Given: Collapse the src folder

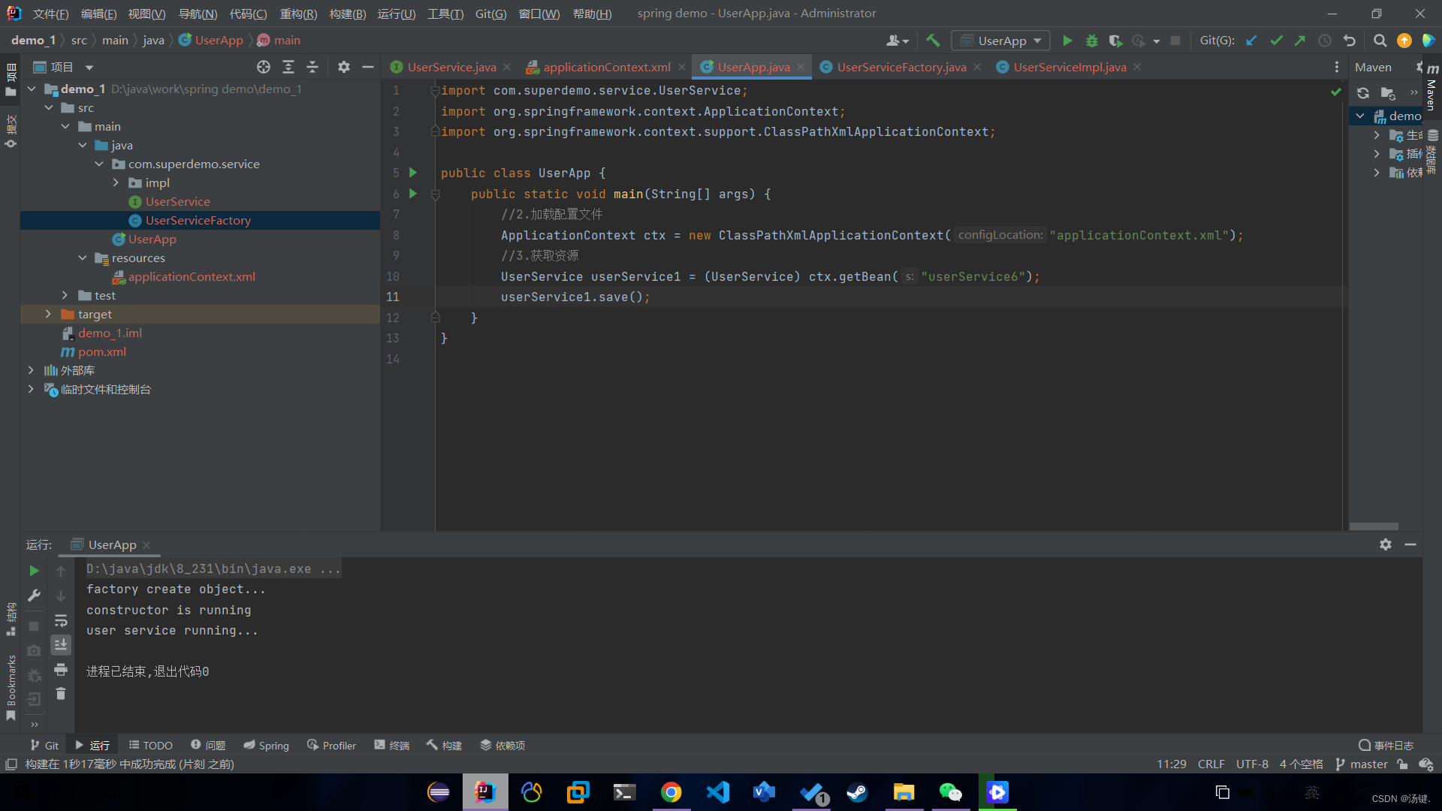Looking at the screenshot, I should click(49, 108).
